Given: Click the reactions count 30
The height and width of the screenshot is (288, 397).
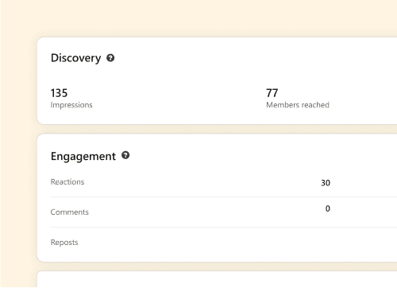Looking at the screenshot, I should [326, 183].
